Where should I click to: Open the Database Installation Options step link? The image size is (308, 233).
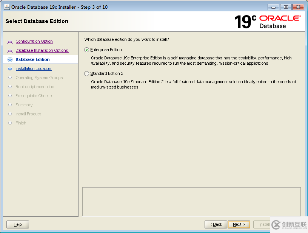coord(42,50)
